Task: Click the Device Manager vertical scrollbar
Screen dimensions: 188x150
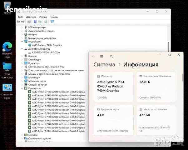Action: pos(169,47)
